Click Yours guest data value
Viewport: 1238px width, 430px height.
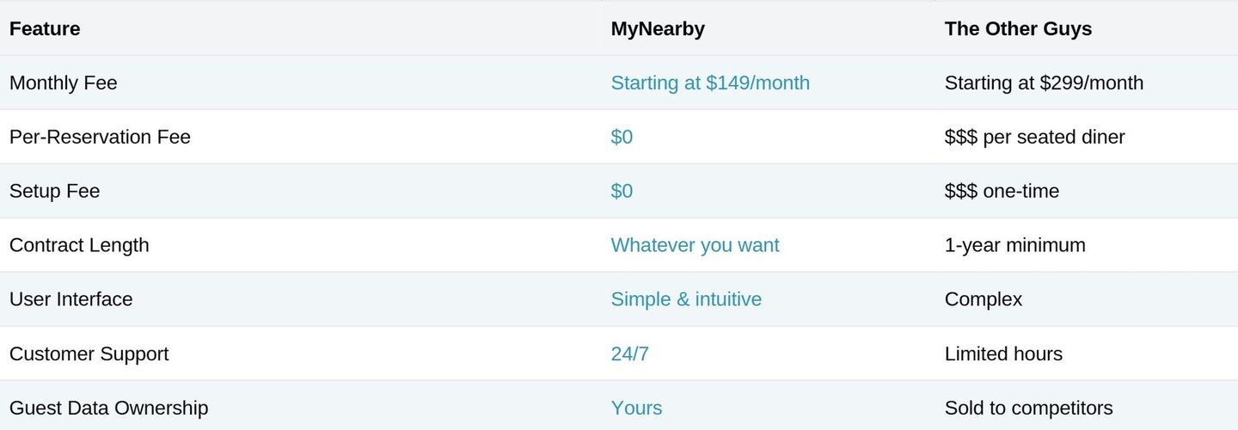click(636, 408)
